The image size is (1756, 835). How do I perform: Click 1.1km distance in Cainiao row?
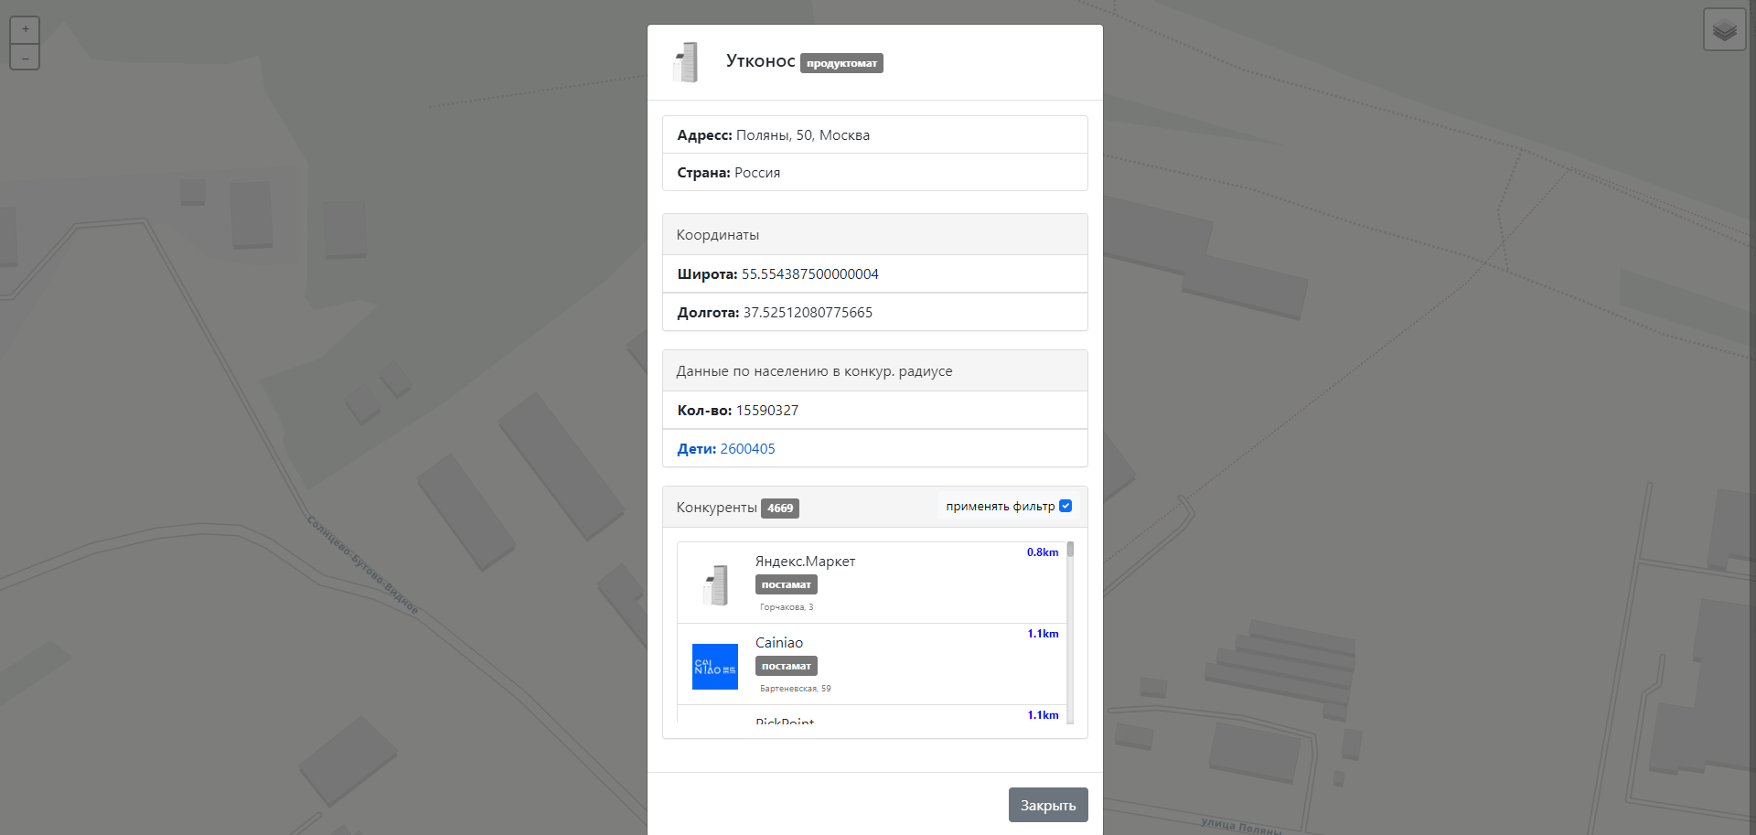pos(1043,634)
